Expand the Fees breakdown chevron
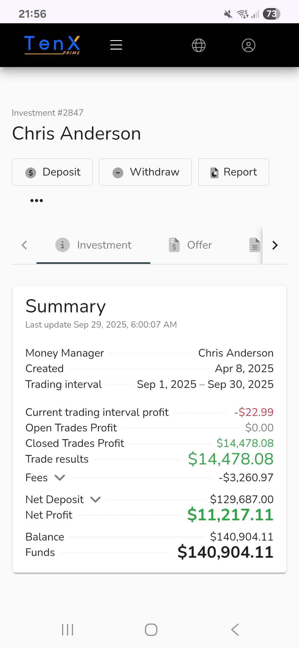The image size is (299, 648). (x=60, y=478)
